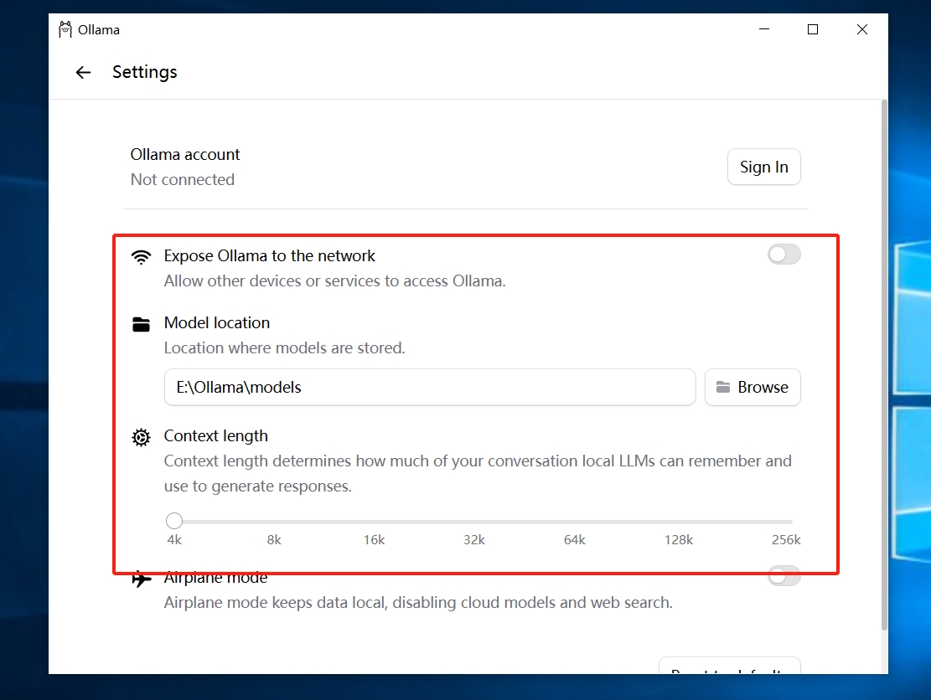Close the Ollama window
Image resolution: width=931 pixels, height=700 pixels.
tap(862, 29)
